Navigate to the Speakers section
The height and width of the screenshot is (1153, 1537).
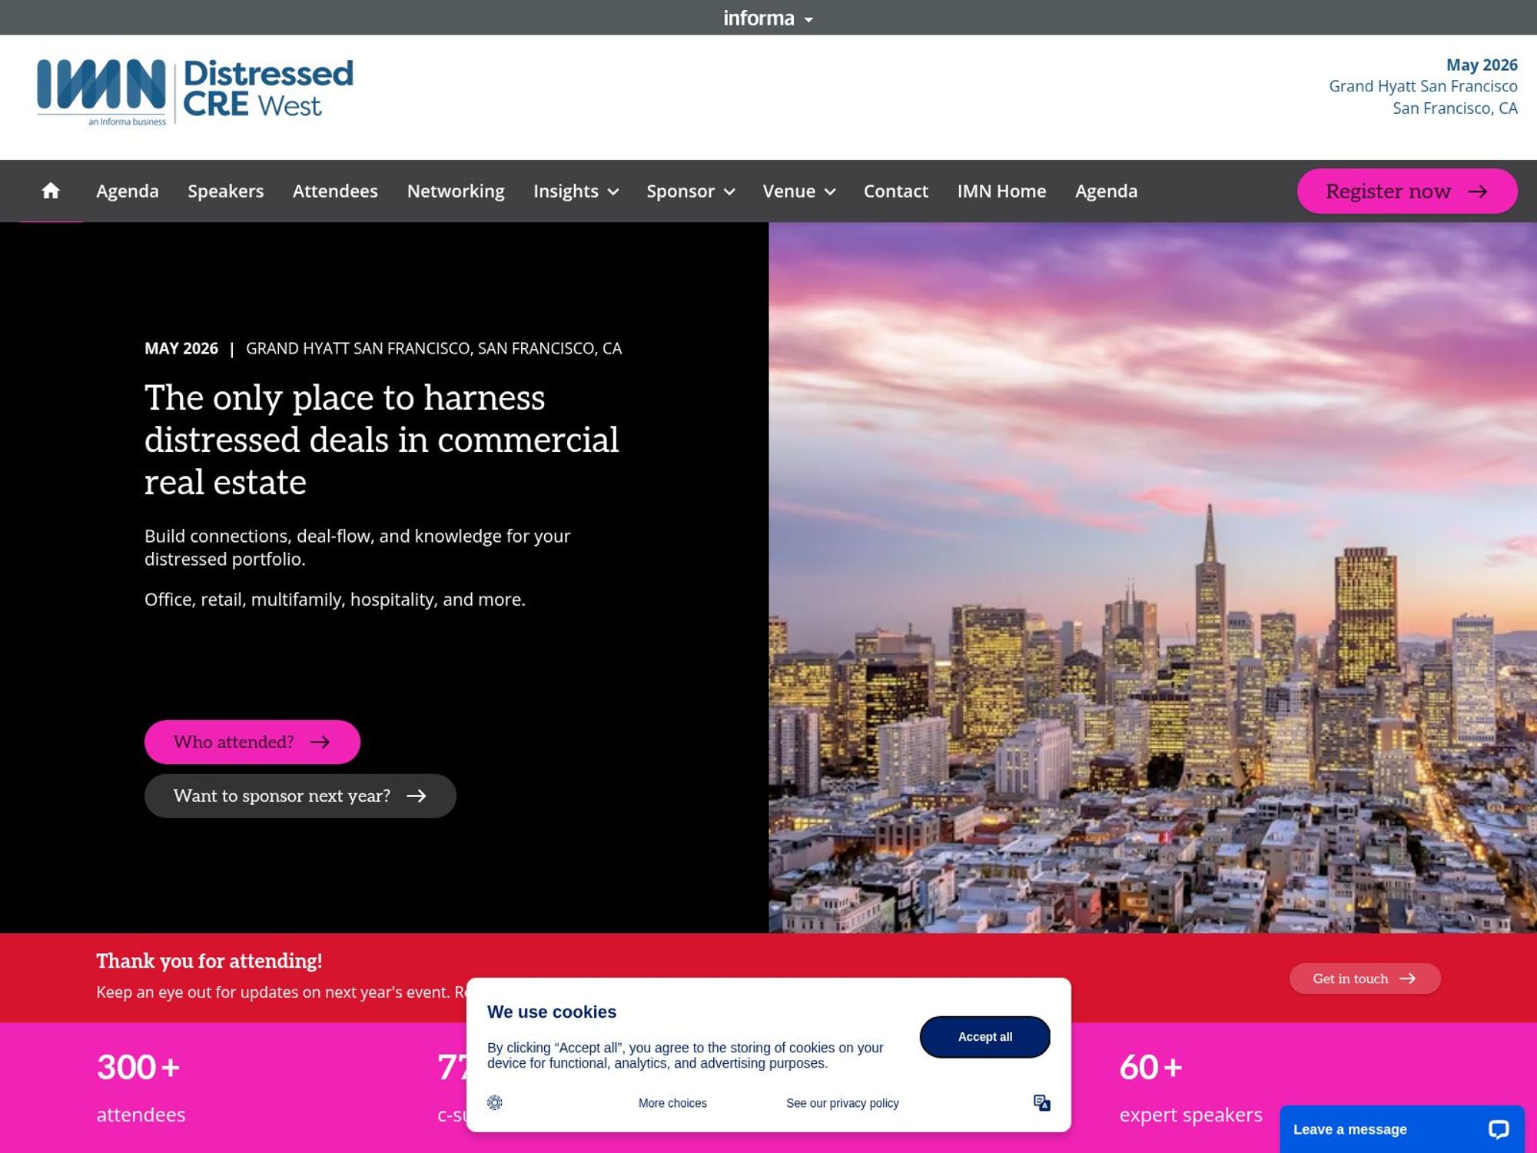226,191
